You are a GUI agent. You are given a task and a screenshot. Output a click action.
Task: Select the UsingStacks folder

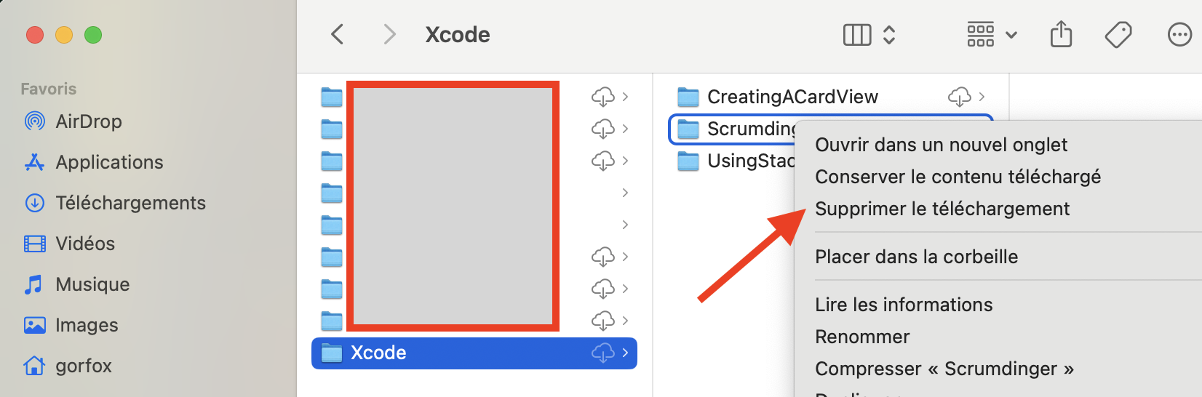point(749,161)
